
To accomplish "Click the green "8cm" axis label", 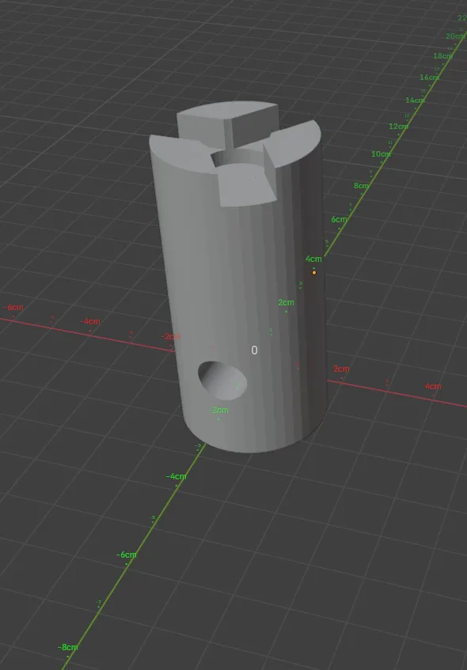I will [361, 186].
